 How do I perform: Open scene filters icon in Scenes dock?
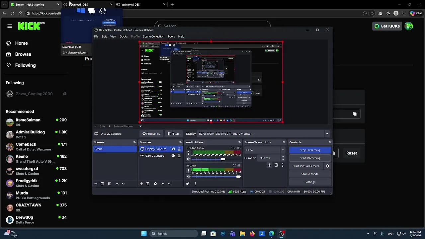tap(110, 184)
